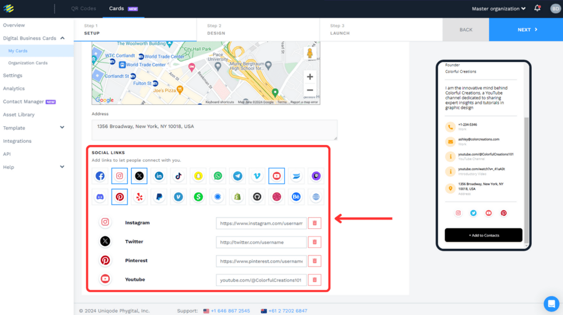This screenshot has height=315, width=563.
Task: Add a Telegram social link
Action: (x=238, y=176)
